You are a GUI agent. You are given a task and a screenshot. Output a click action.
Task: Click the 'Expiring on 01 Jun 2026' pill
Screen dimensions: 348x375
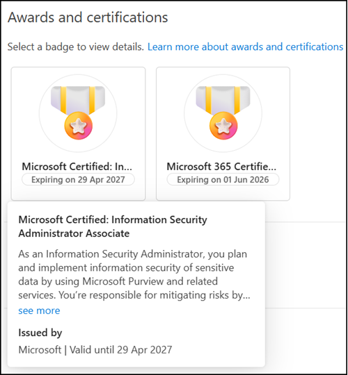pyautogui.click(x=223, y=179)
